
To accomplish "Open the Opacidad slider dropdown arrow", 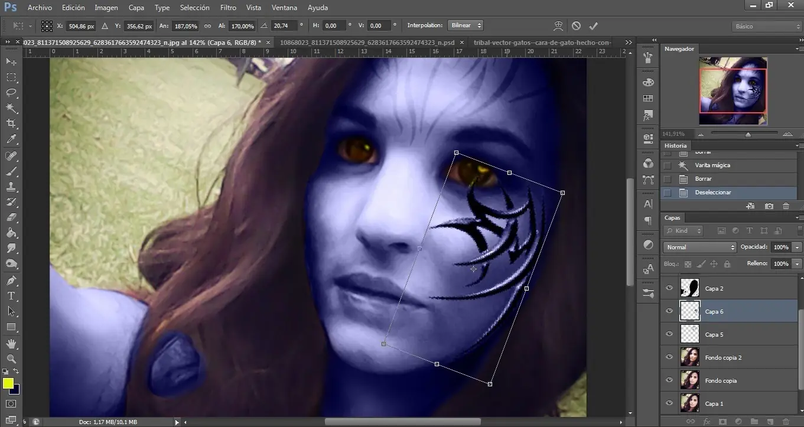I will coord(798,247).
